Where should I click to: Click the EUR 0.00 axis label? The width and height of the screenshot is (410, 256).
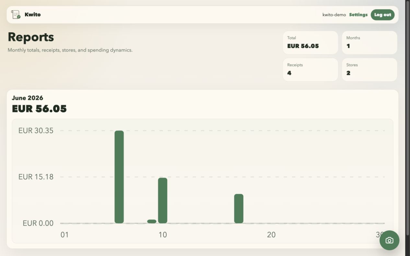click(x=38, y=223)
